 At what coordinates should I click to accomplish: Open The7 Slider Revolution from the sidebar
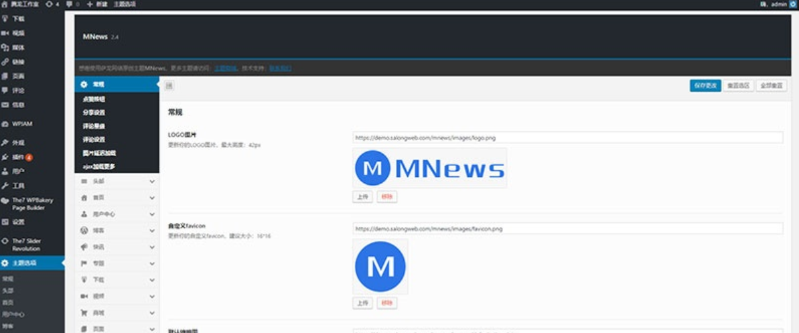pyautogui.click(x=25, y=244)
